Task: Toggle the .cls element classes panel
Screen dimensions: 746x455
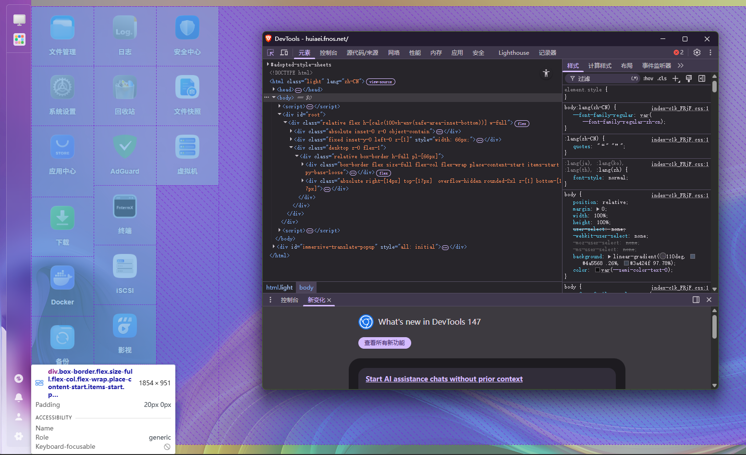Action: coord(662,78)
